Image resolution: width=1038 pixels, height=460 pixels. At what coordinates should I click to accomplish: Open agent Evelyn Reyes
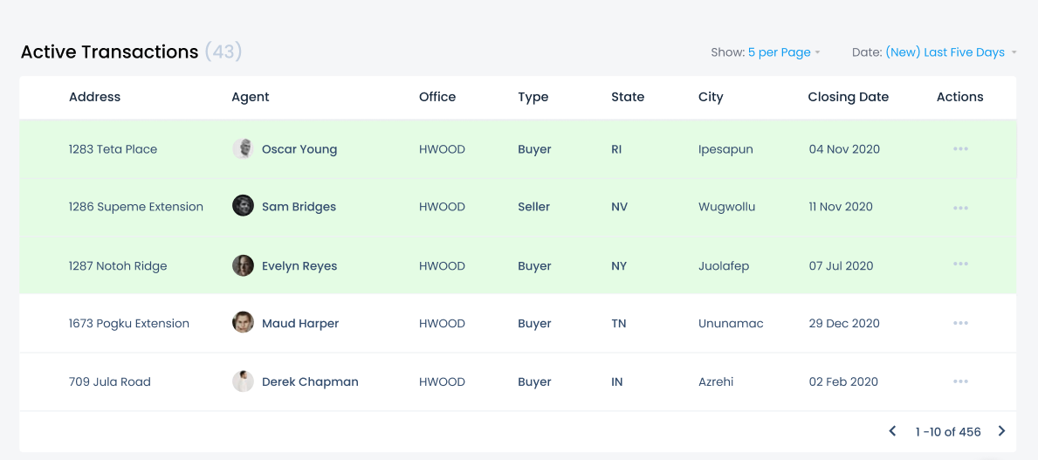pos(299,266)
